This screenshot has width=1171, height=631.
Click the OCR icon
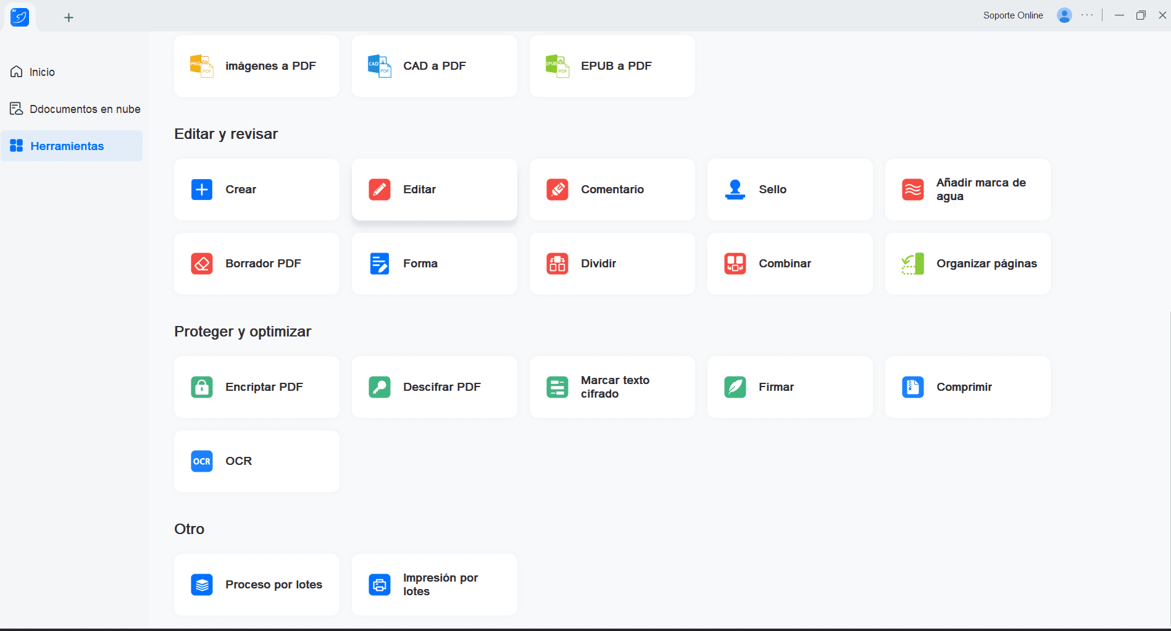coord(202,461)
